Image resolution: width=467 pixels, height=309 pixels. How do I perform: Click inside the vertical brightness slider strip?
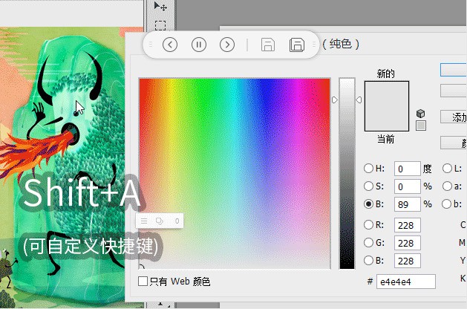pos(347,173)
